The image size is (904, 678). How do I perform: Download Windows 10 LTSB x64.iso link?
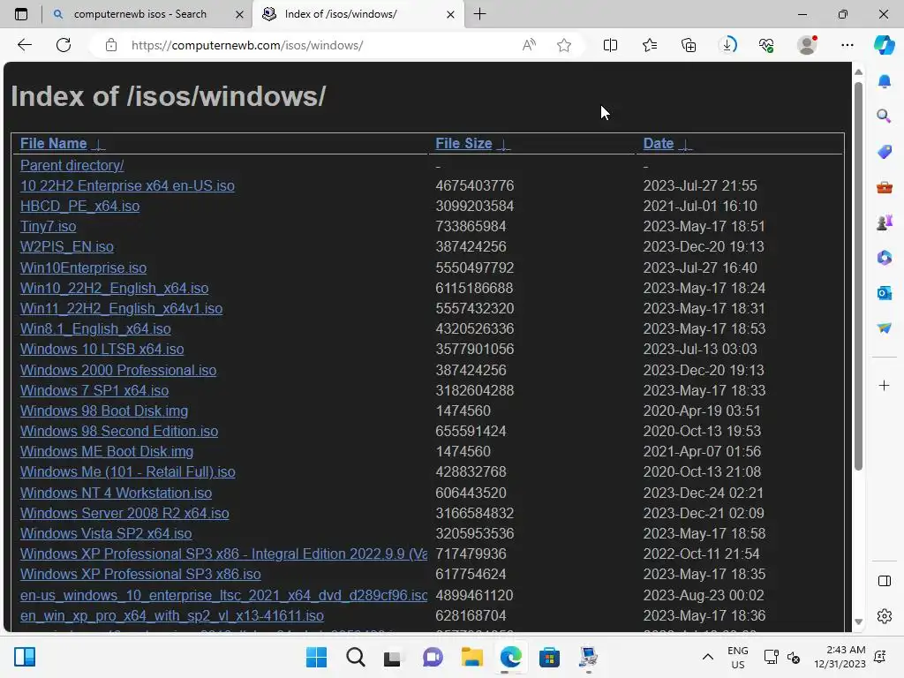[x=102, y=350]
